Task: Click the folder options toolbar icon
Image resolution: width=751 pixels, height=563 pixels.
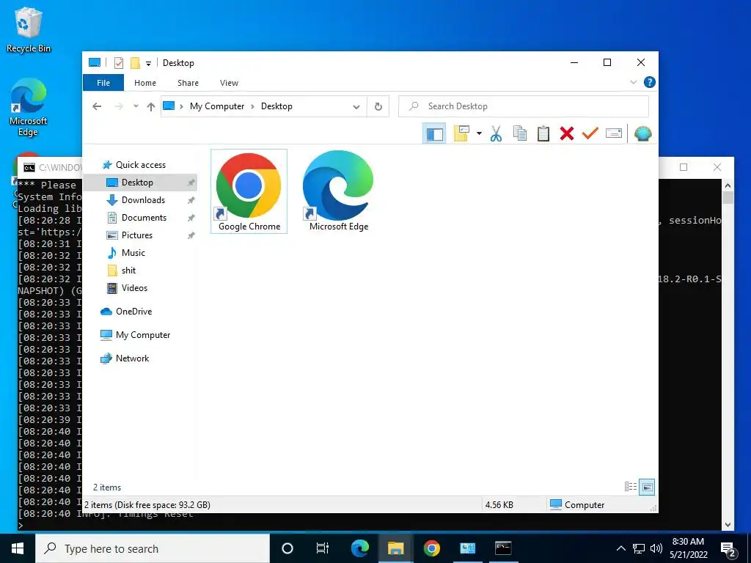Action: [x=462, y=133]
